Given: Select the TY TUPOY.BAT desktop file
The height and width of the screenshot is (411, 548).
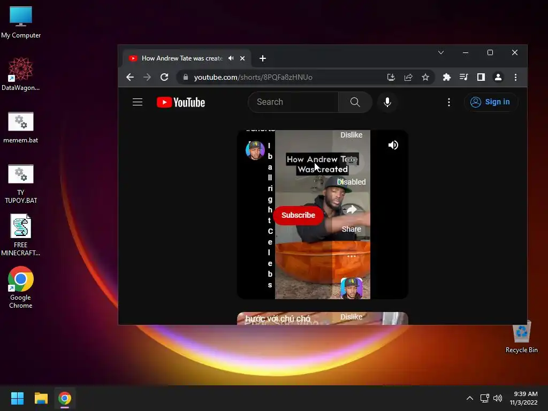Looking at the screenshot, I should 21,184.
